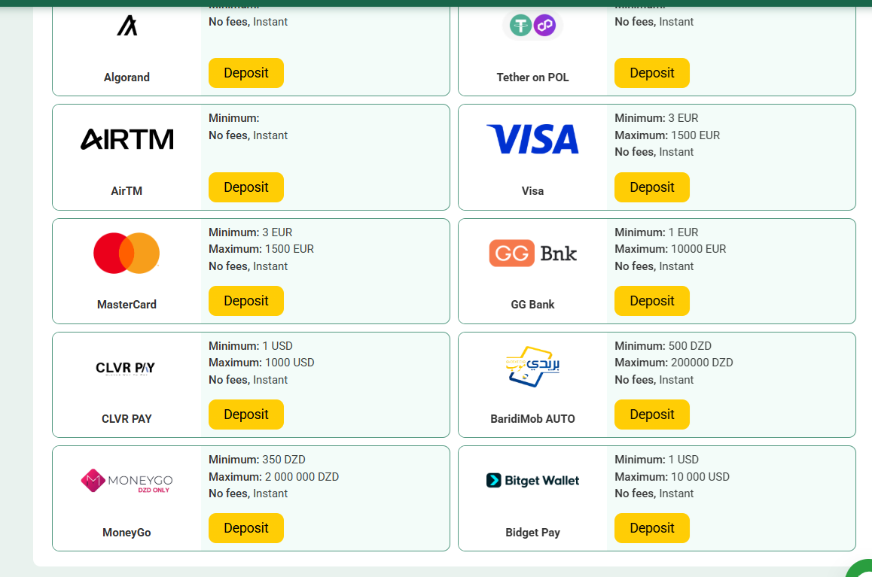Click Maximum: 10 000 USD text
This screenshot has width=872, height=577.
click(672, 477)
